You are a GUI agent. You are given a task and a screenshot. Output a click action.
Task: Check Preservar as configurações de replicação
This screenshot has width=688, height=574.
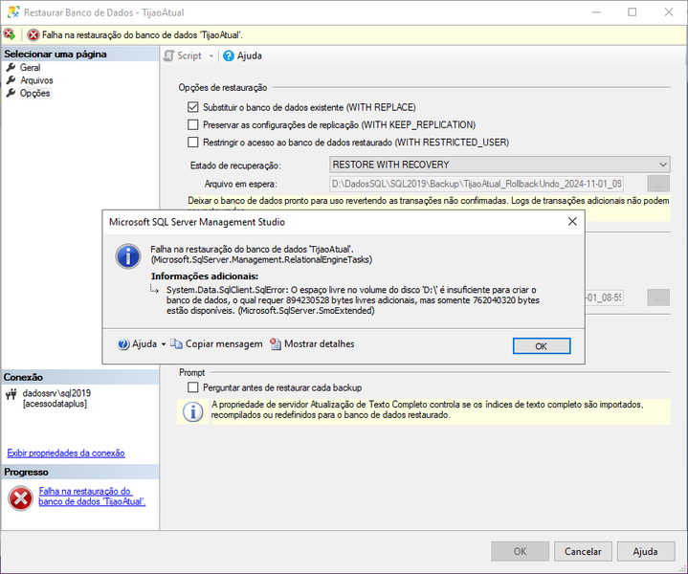pyautogui.click(x=192, y=124)
